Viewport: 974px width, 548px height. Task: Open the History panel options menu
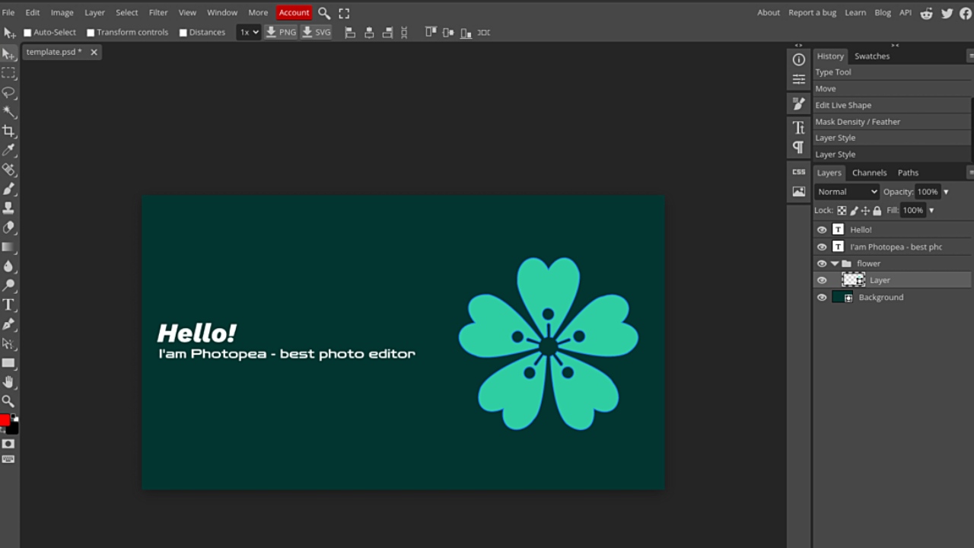click(970, 56)
